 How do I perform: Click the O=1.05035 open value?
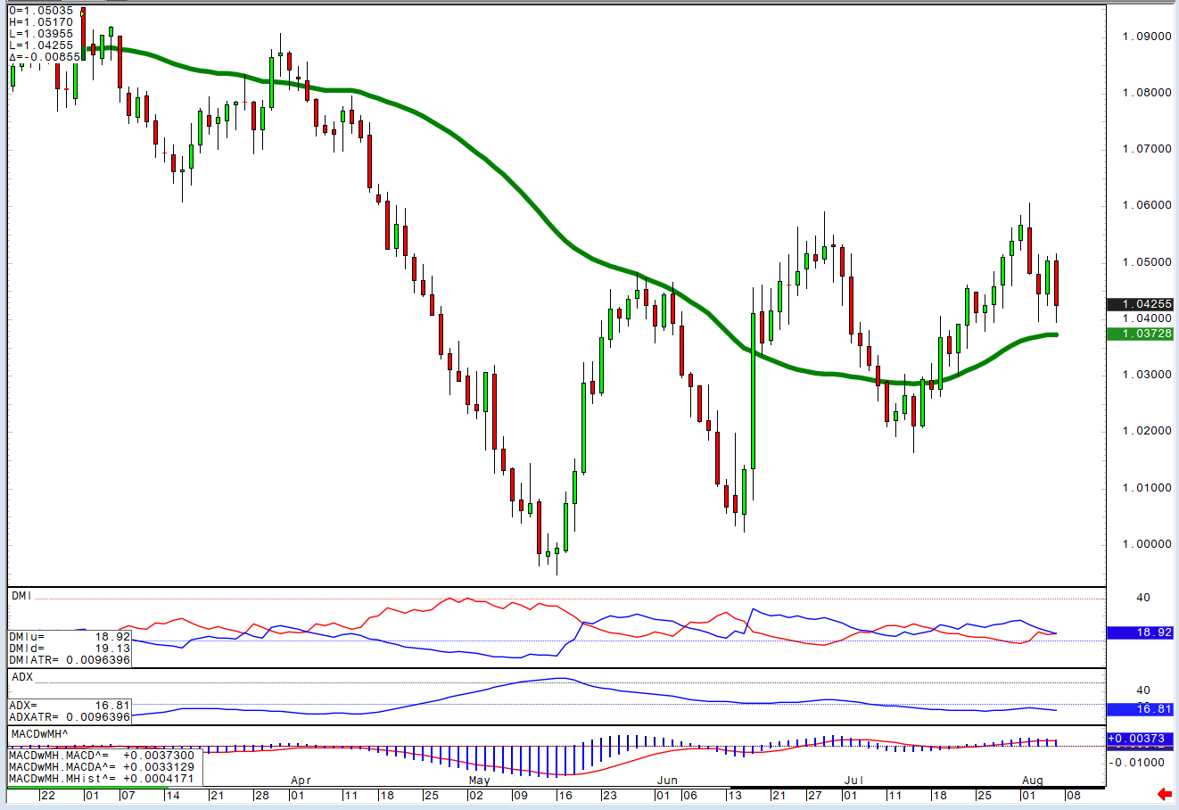click(x=41, y=11)
